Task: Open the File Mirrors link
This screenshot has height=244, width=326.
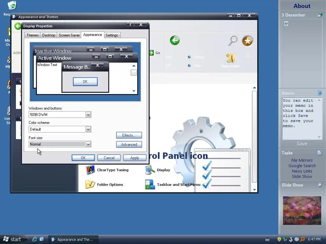Action: pyautogui.click(x=302, y=160)
